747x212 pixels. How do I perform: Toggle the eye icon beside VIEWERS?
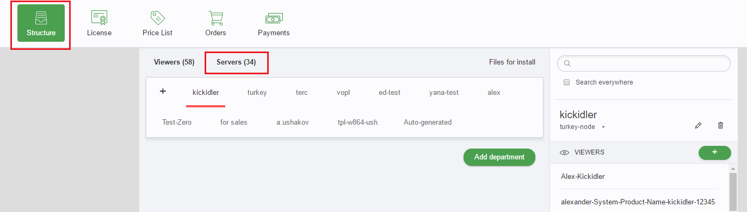click(x=565, y=152)
